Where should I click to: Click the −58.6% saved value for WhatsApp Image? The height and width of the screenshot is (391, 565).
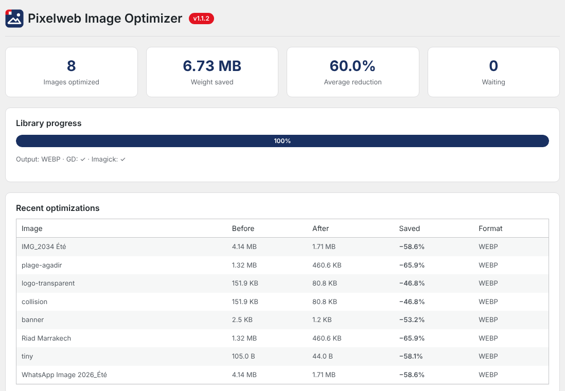point(412,375)
